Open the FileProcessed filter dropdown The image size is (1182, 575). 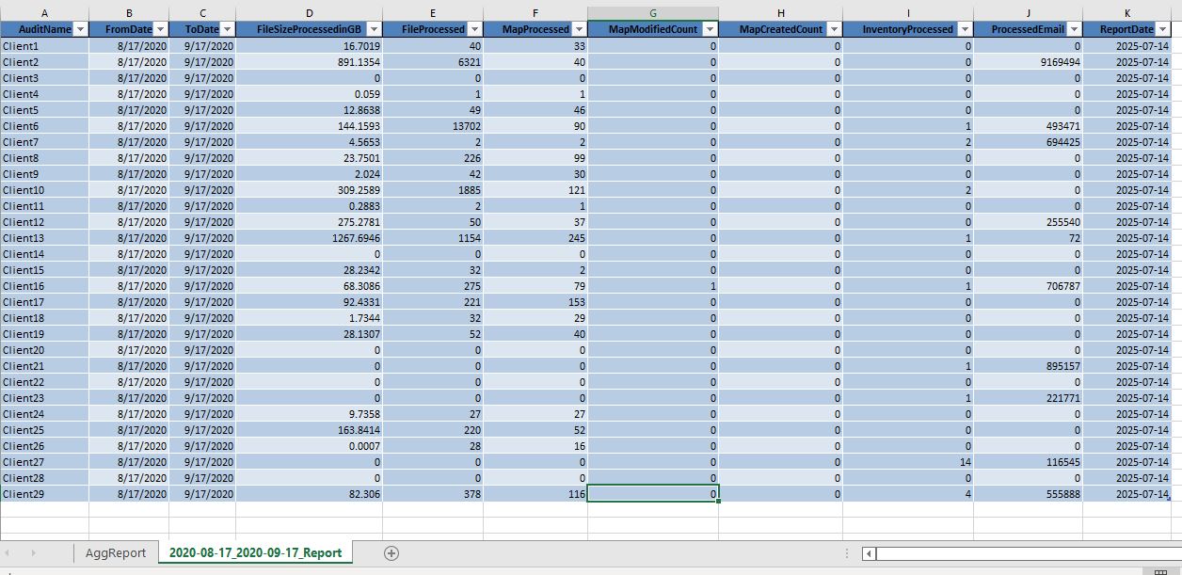(x=474, y=29)
